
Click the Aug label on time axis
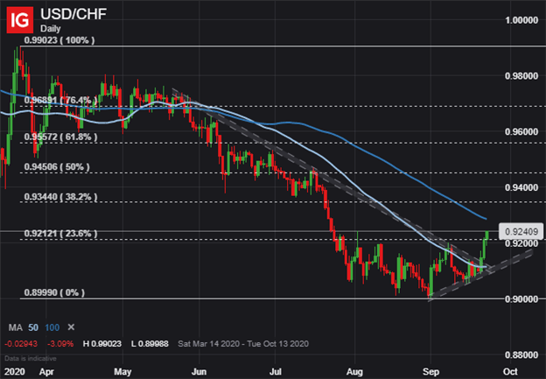tap(355, 372)
